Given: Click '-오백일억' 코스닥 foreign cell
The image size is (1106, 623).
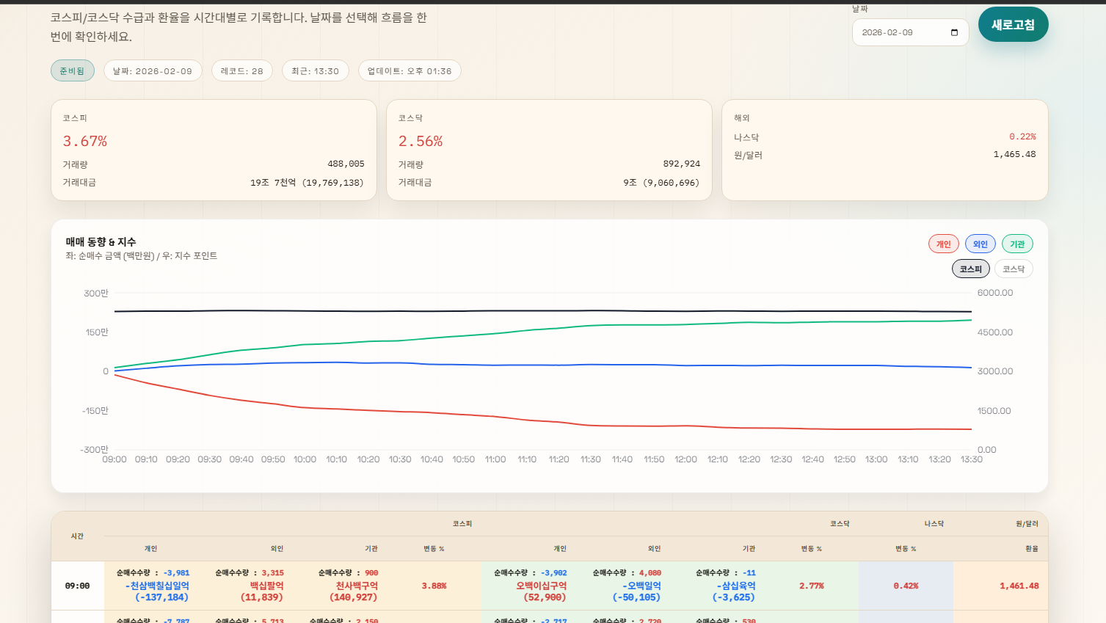Looking at the screenshot, I should 641,586.
